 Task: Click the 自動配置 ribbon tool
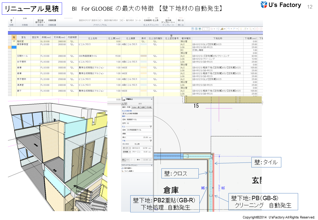coord(52,20)
